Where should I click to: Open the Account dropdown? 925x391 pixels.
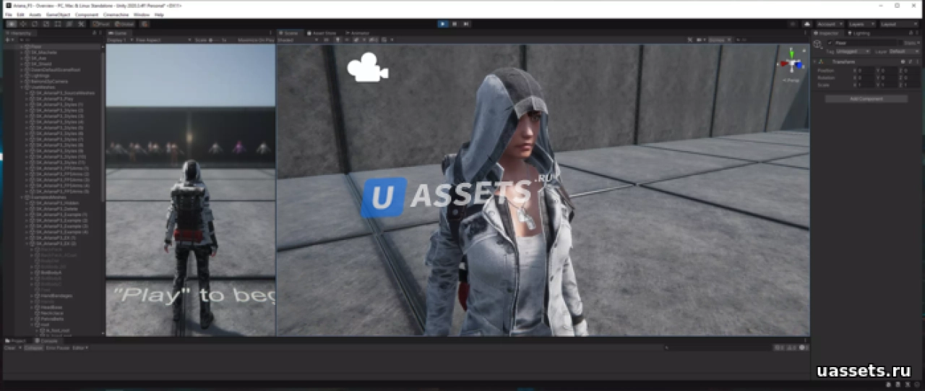(830, 24)
